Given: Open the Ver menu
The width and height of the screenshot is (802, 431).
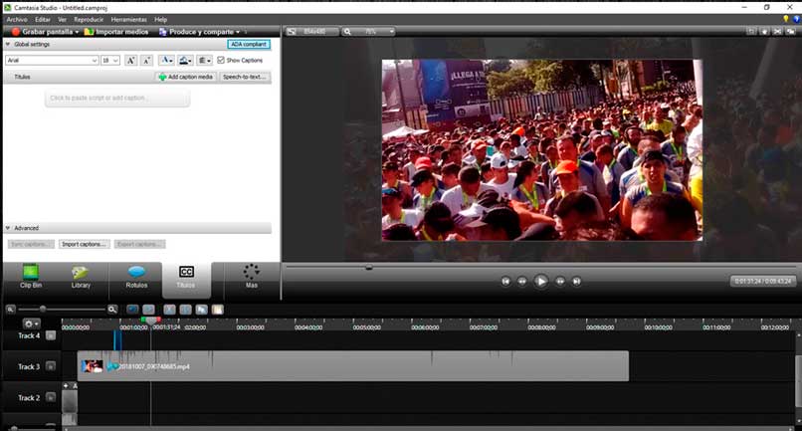Looking at the screenshot, I should coord(63,20).
